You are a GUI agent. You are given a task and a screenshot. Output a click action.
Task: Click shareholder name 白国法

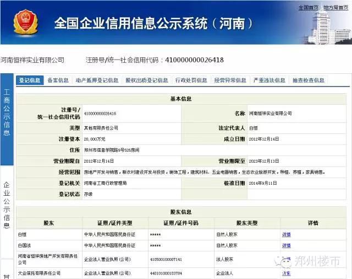(x=24, y=245)
